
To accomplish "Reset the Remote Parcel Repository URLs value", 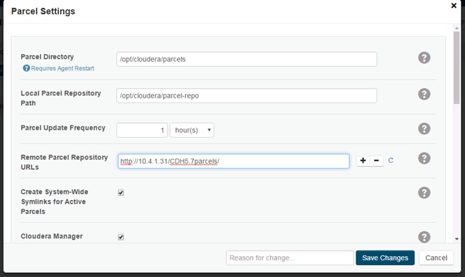I will (391, 161).
